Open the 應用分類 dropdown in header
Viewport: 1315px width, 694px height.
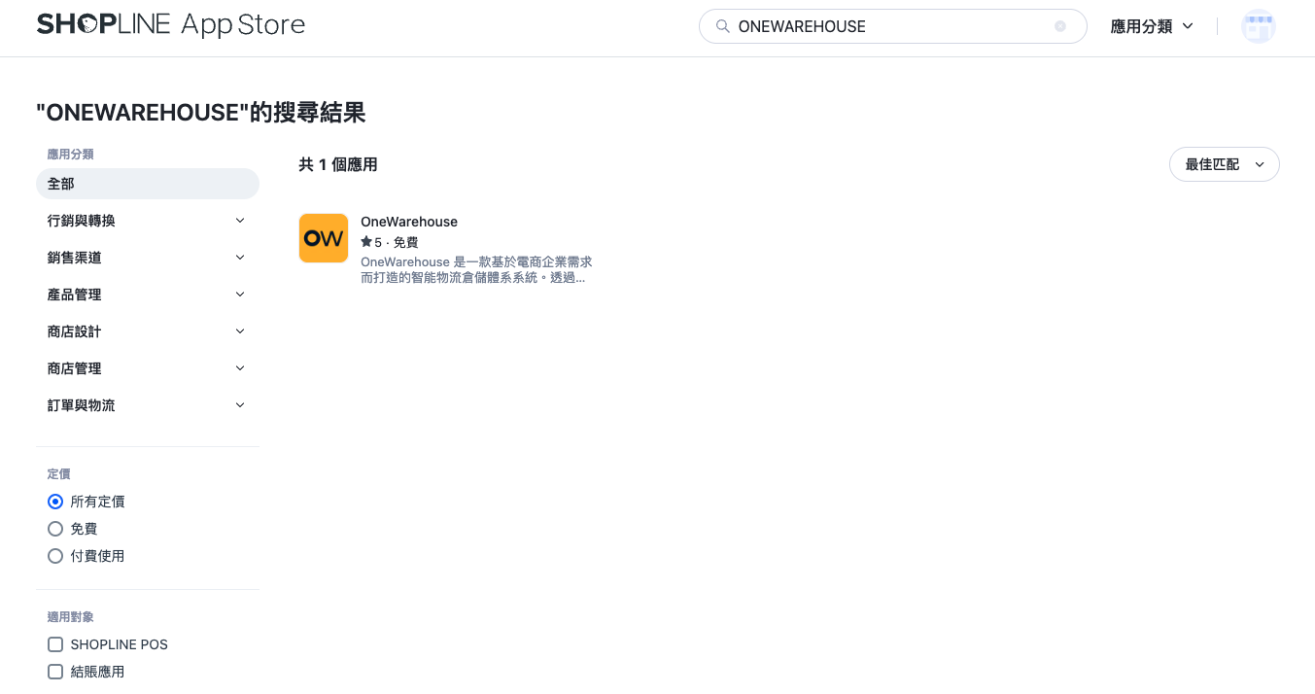pos(1152,26)
